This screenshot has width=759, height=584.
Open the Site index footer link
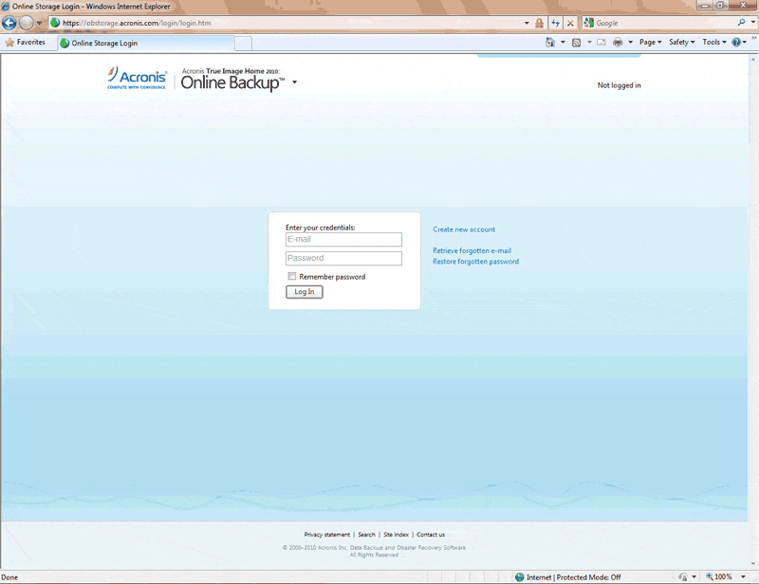[x=396, y=535]
